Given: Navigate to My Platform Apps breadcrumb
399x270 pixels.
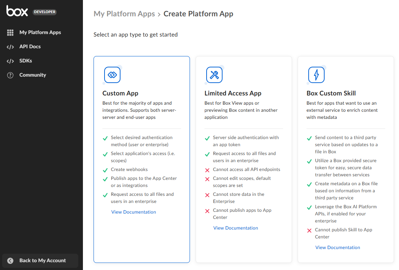Looking at the screenshot, I should (x=124, y=14).
